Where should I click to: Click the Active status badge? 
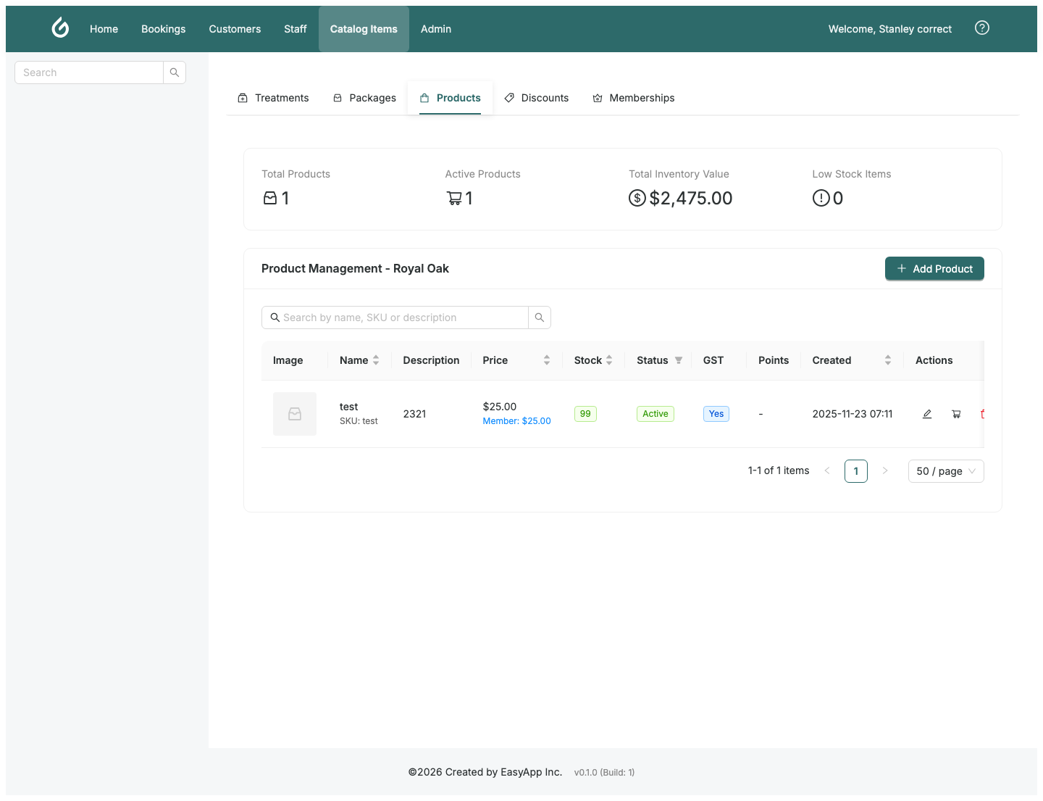point(655,414)
